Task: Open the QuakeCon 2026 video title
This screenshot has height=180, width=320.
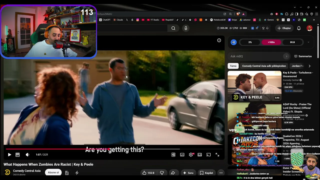Action: coord(296,140)
